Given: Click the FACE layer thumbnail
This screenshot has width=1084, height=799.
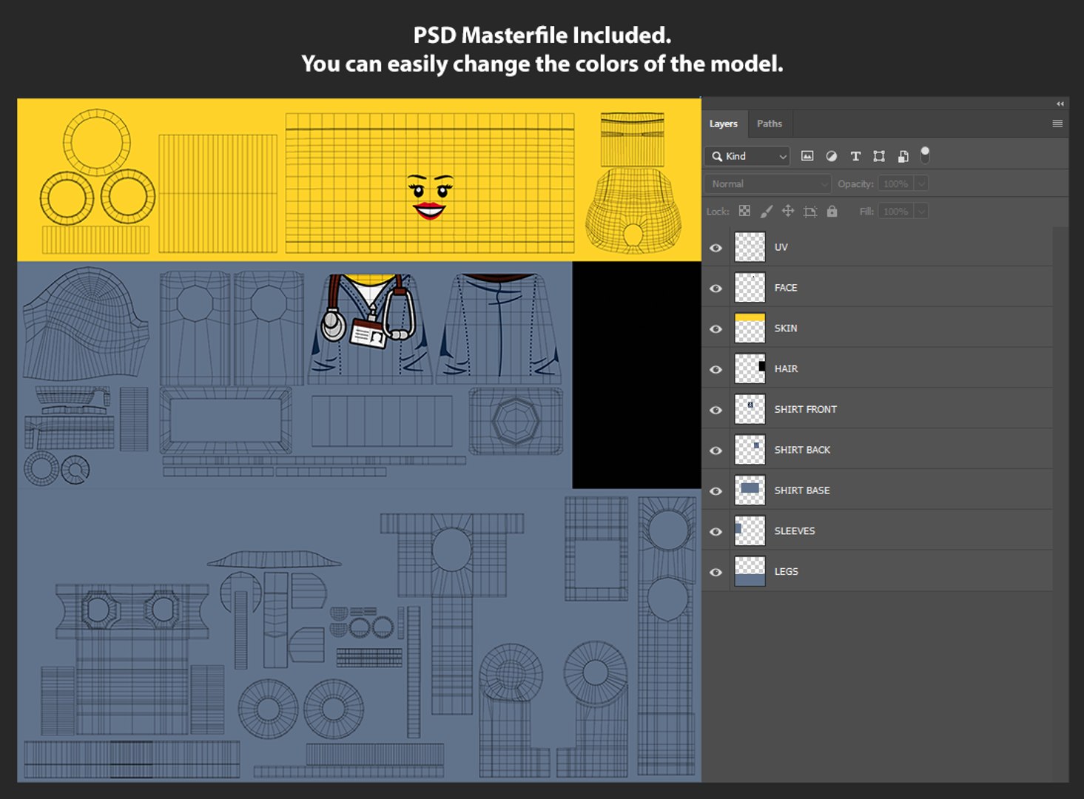Looking at the screenshot, I should (750, 288).
